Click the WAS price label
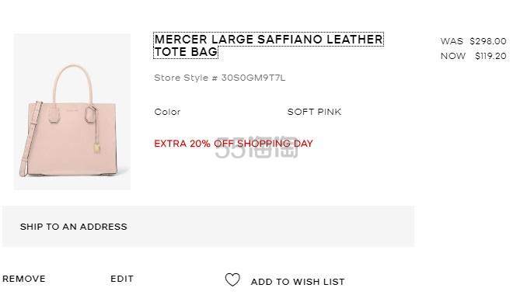Screen dimensions: 513x295 452,41
